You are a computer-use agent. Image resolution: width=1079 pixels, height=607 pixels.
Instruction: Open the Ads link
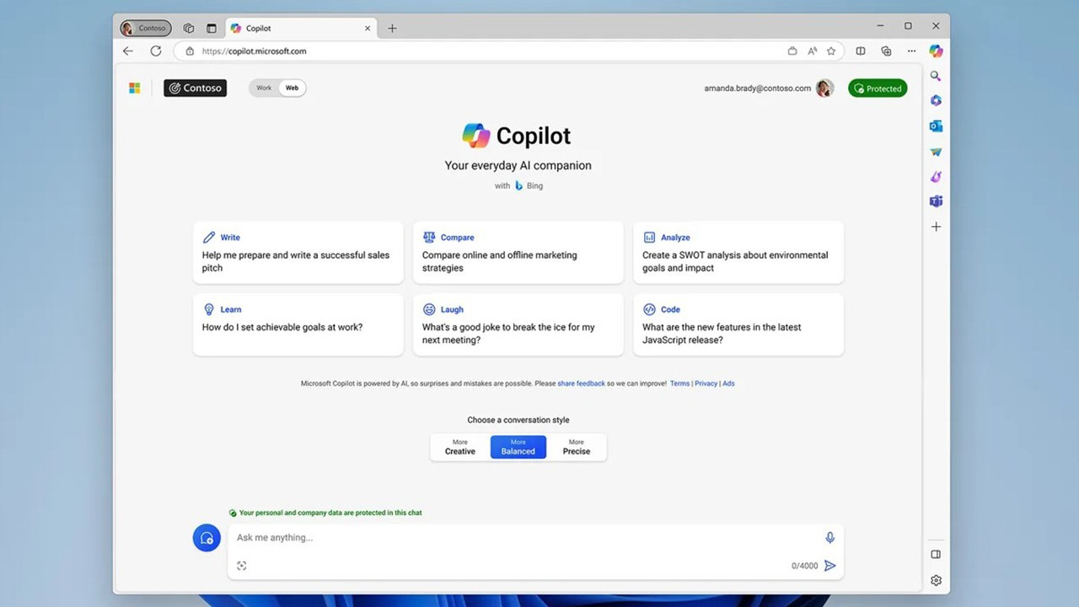[728, 384]
